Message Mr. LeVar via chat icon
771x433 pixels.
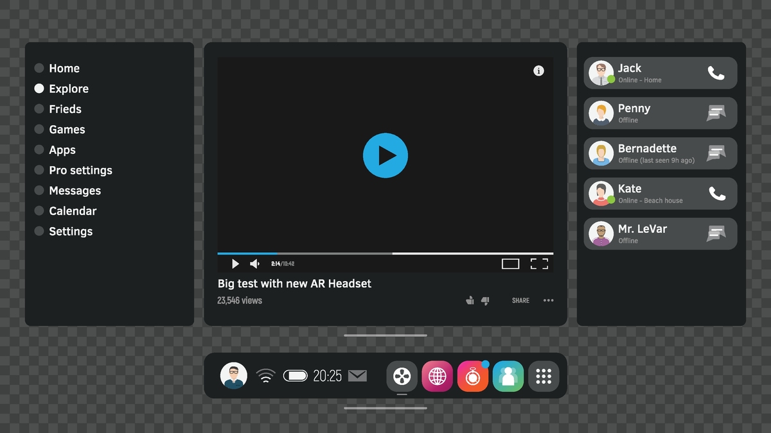point(716,234)
